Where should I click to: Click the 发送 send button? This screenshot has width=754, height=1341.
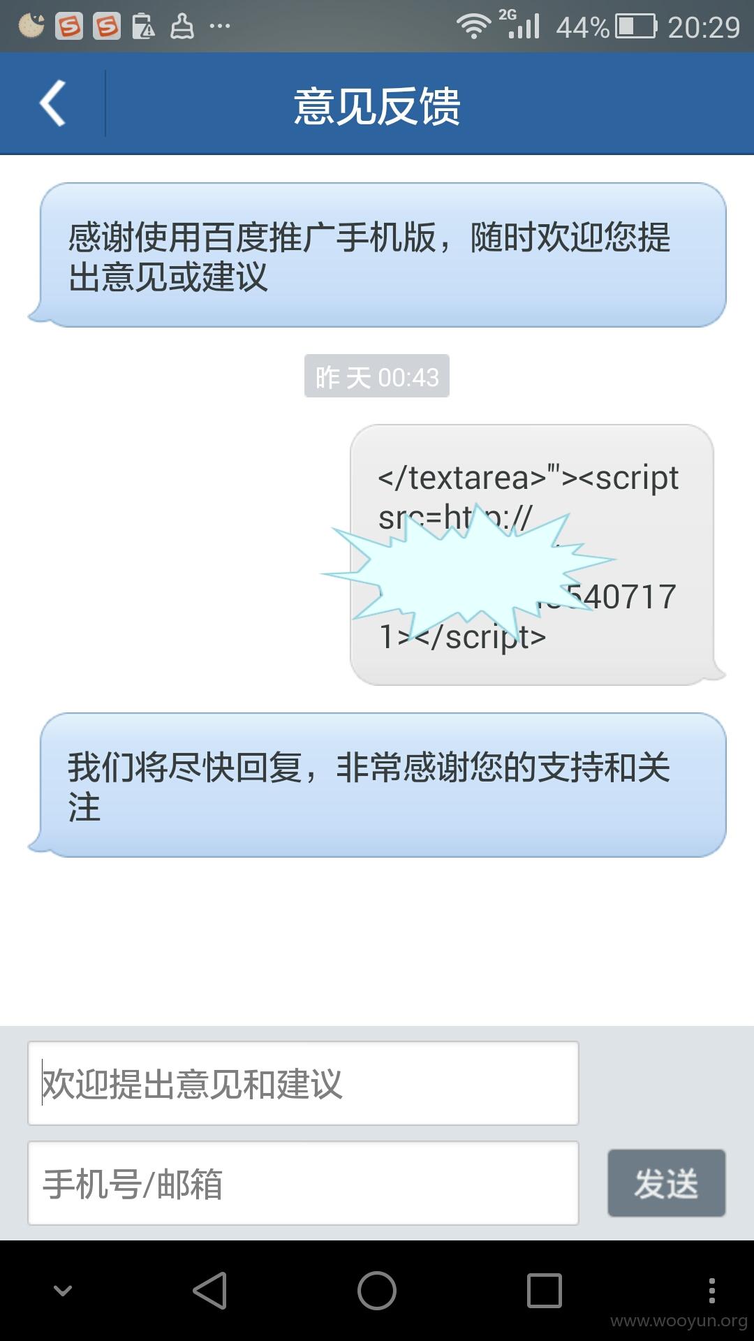point(666,1183)
